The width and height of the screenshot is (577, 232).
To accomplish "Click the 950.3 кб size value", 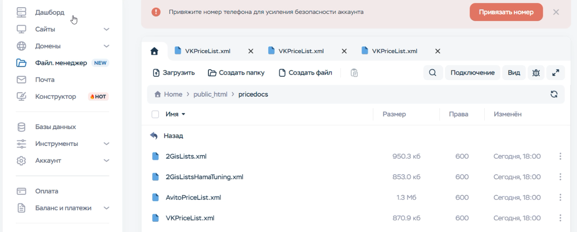I will click(x=407, y=156).
